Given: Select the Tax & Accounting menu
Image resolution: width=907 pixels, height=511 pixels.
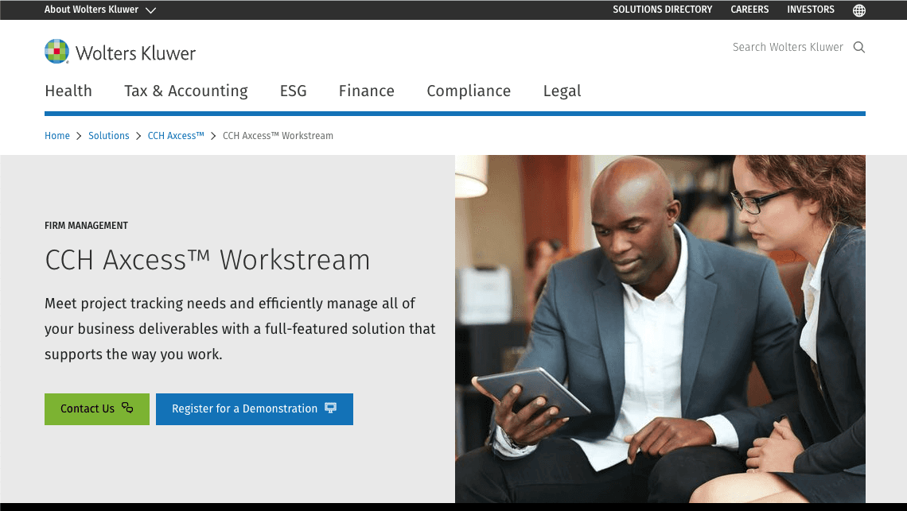Looking at the screenshot, I should pos(185,91).
